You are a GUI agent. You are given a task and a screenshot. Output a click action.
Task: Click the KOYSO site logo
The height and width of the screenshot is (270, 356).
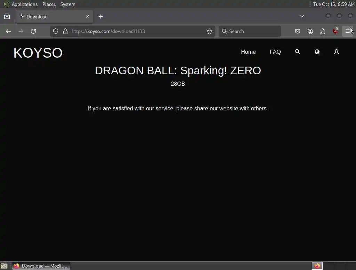coord(38,53)
